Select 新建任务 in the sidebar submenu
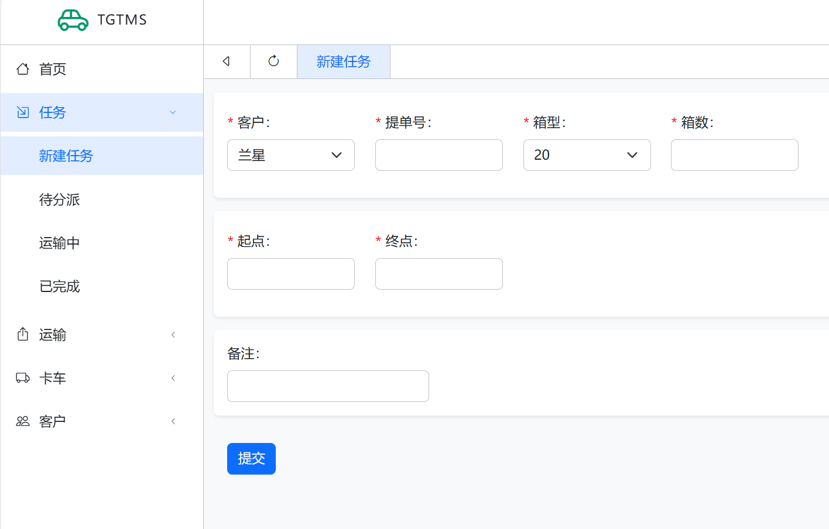This screenshot has height=529, width=829. (x=102, y=156)
